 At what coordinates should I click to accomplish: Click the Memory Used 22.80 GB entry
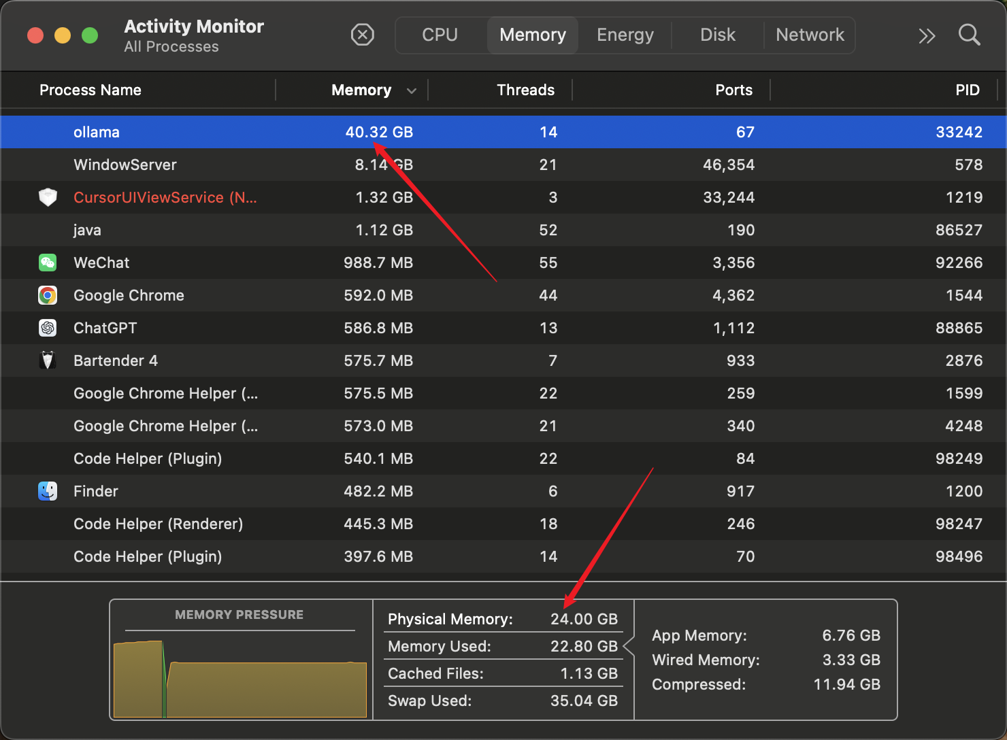pos(503,646)
